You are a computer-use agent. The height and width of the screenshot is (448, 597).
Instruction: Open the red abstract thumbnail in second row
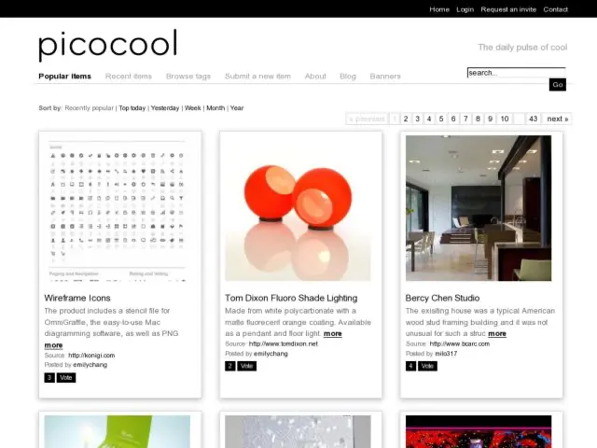point(479,431)
